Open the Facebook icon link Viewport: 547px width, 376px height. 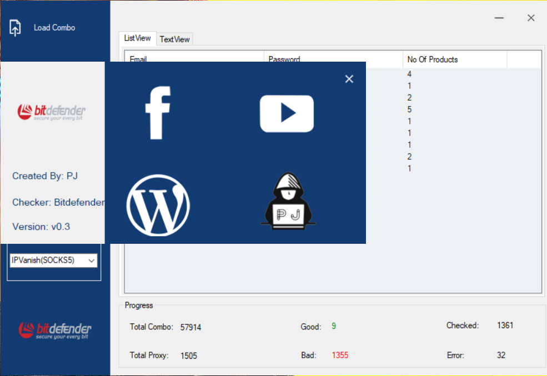pyautogui.click(x=158, y=113)
